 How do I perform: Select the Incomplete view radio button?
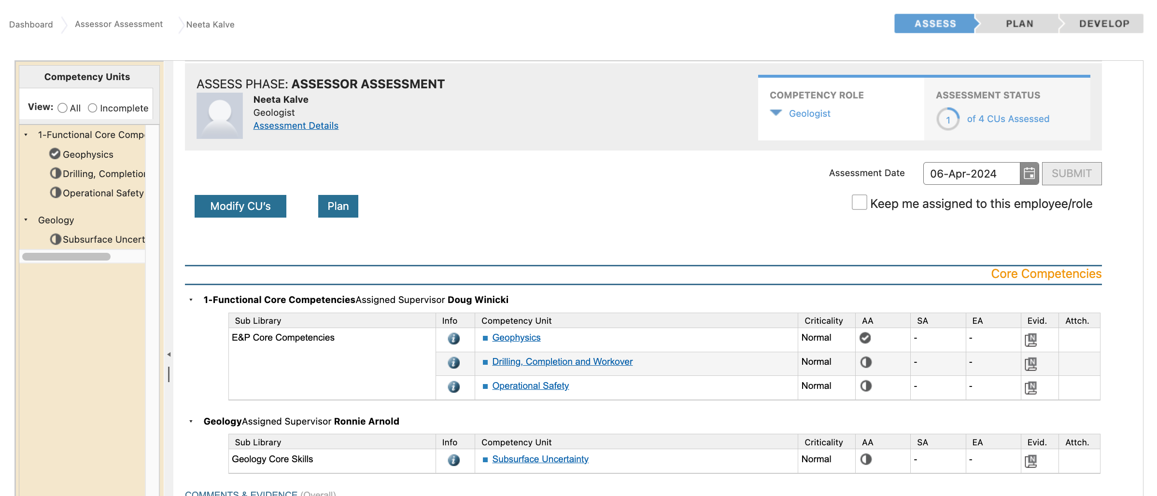click(x=93, y=108)
